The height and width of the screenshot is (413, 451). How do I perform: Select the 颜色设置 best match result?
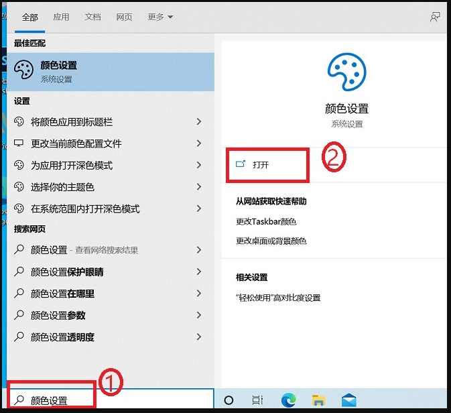click(x=111, y=71)
